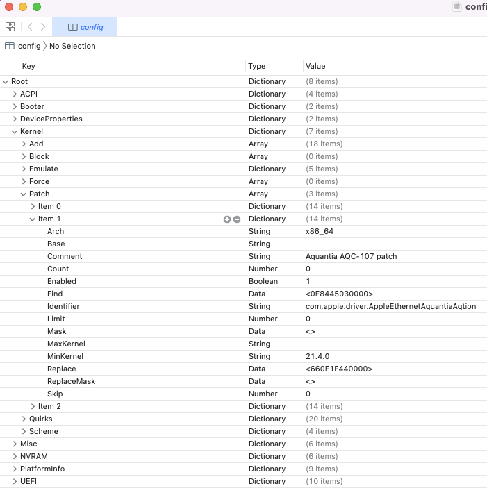Go forward with the right chevron
Viewport: 487px width, 495px height.
[43, 27]
